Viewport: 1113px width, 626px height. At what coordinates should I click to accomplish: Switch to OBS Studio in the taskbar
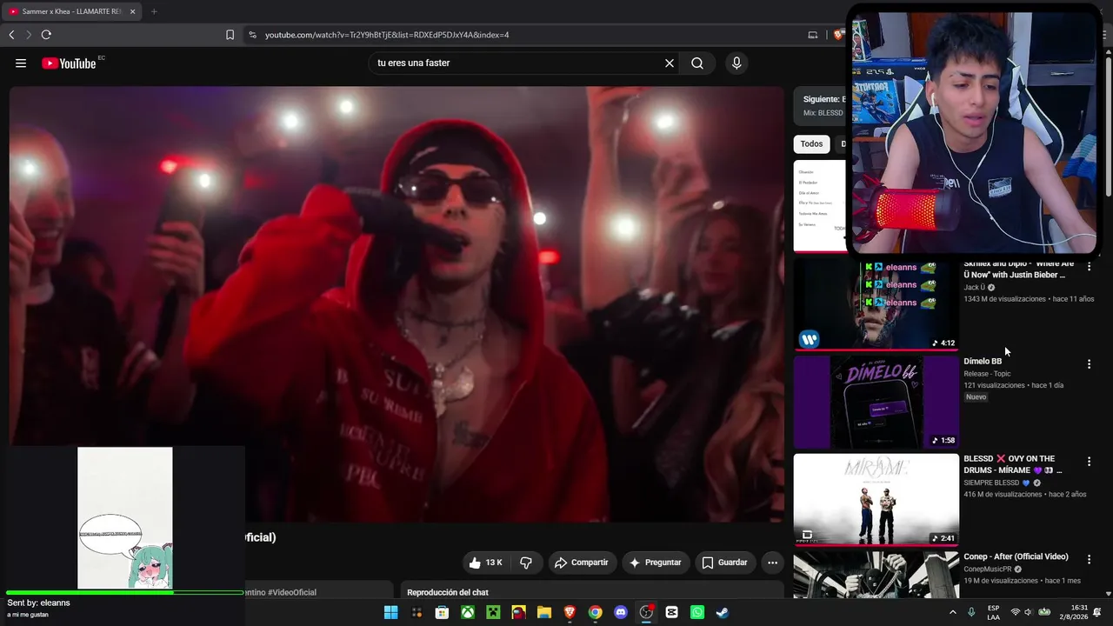[646, 612]
